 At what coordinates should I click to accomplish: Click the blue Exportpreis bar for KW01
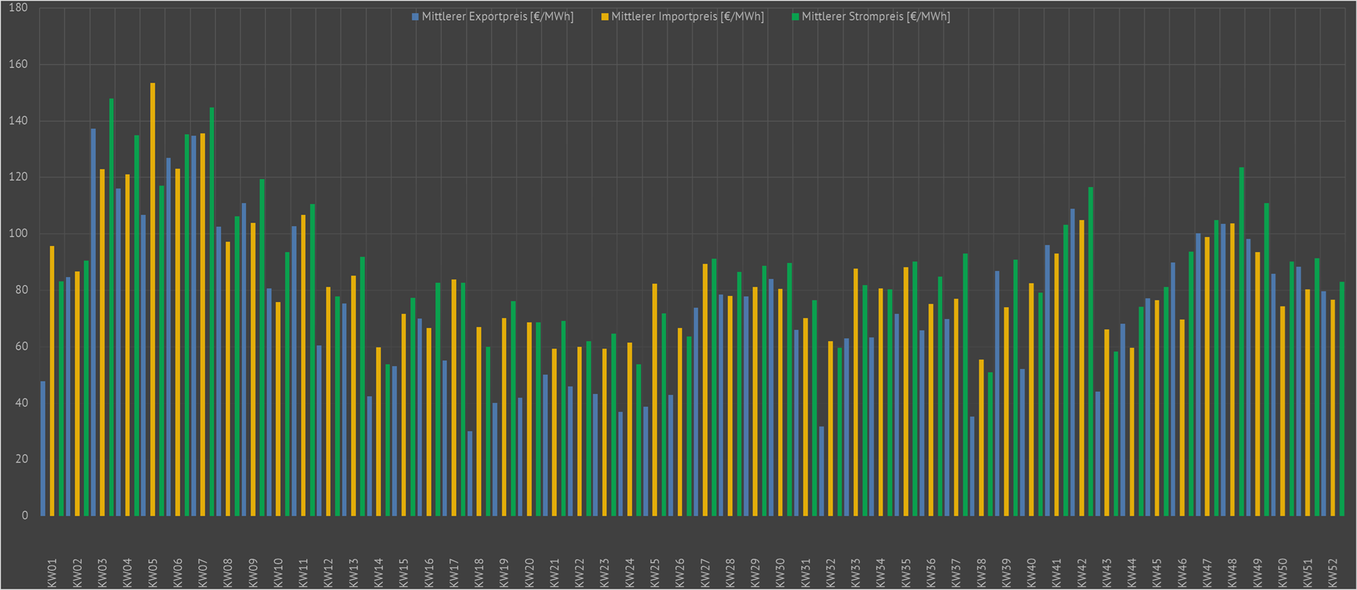(x=43, y=448)
